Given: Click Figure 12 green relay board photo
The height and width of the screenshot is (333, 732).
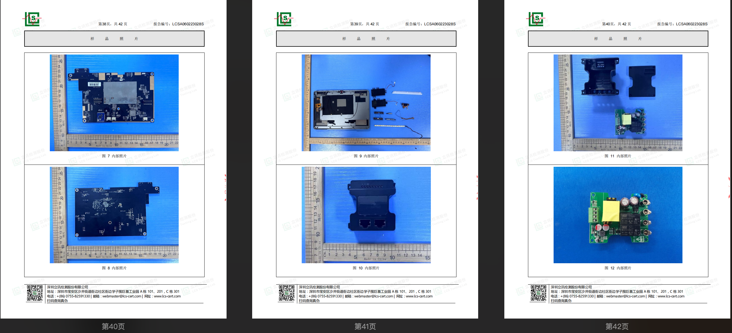Looking at the screenshot, I should click(618, 215).
